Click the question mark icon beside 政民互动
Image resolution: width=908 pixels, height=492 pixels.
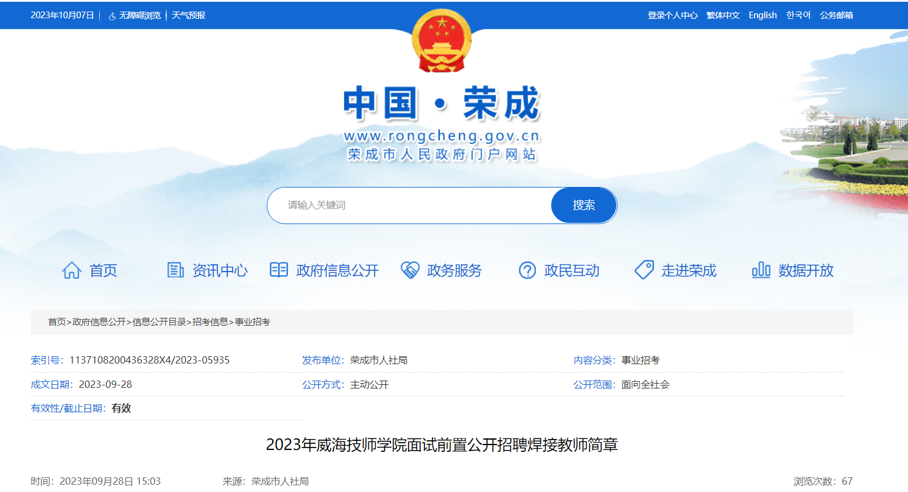pyautogui.click(x=527, y=270)
